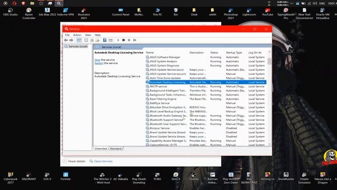Open the Cyberpunk 2077 desktop icon
Screen dimensions: 337x190
pos(11,178)
